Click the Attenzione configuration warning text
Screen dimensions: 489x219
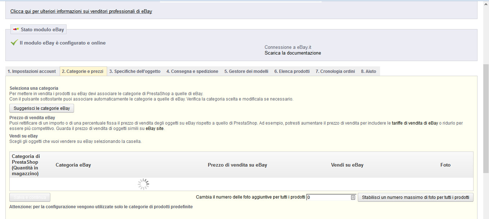coord(101,207)
